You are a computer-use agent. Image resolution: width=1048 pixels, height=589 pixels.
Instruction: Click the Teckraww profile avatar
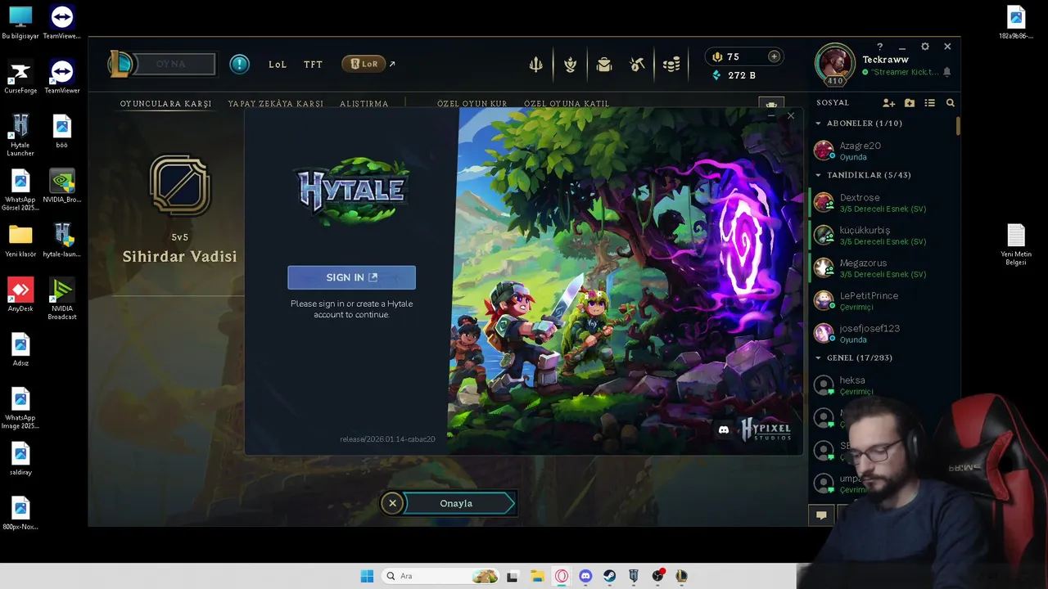[x=834, y=64]
